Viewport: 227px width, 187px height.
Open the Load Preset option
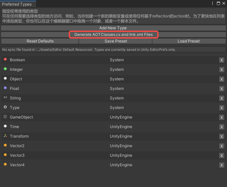coord(189,41)
